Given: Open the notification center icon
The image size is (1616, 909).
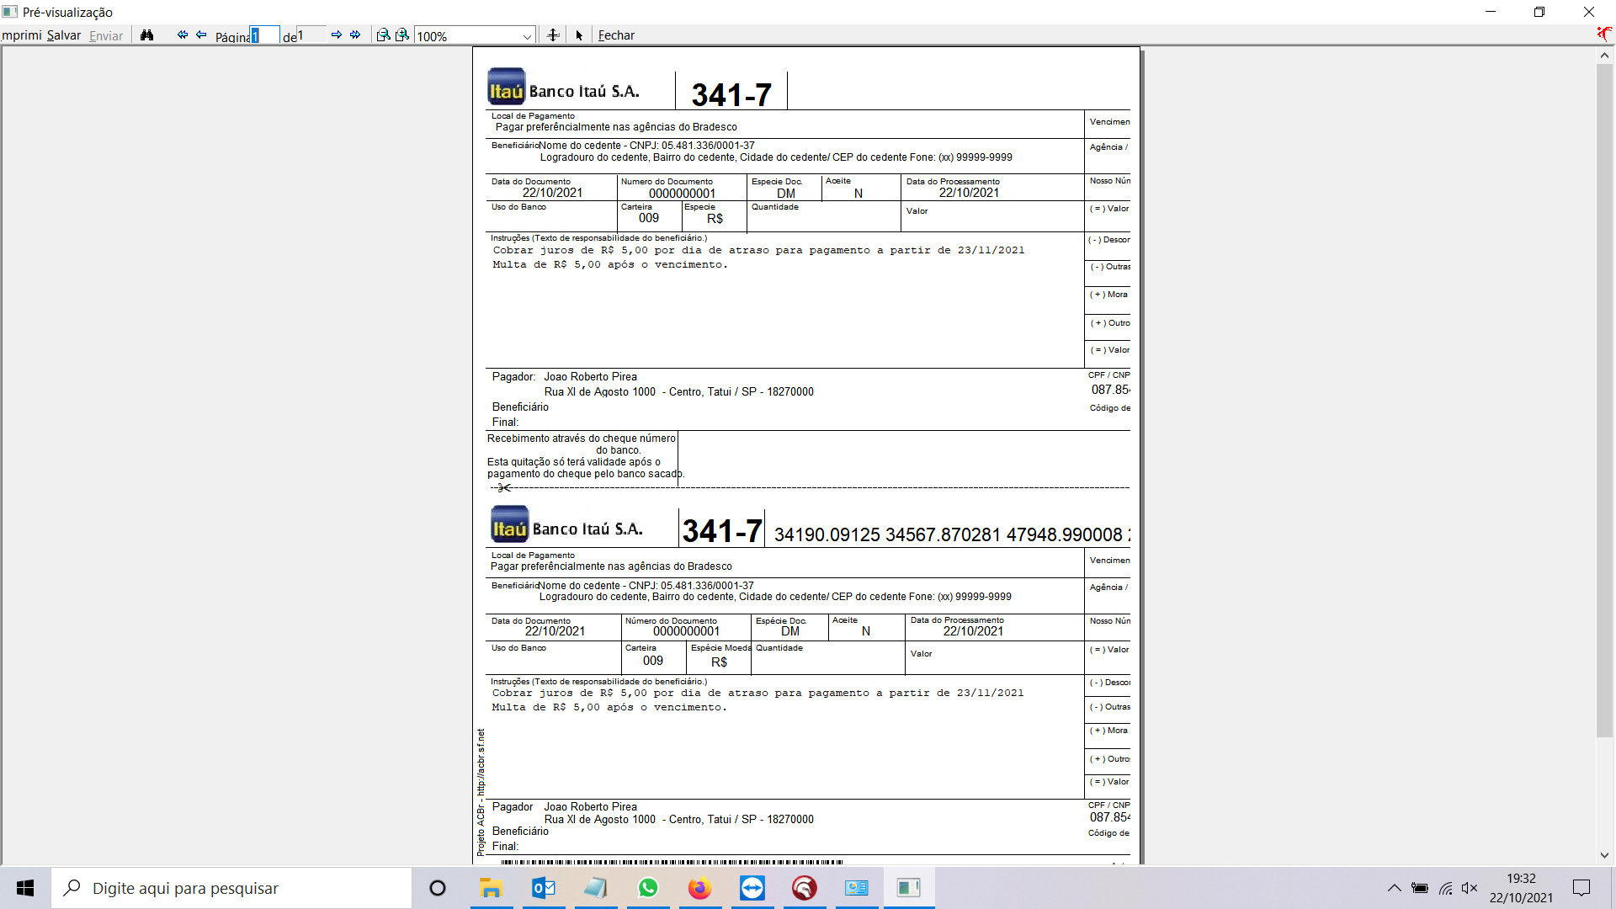Looking at the screenshot, I should tap(1581, 888).
